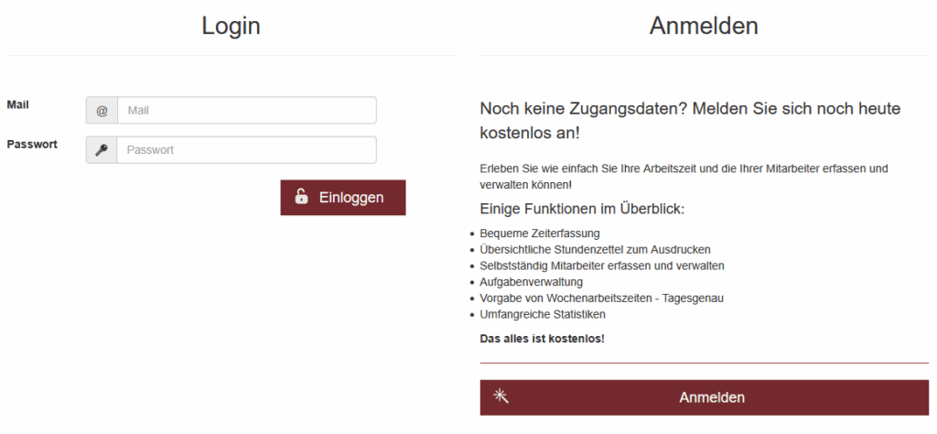Click the open padlock icon on Einloggen
The height and width of the screenshot is (434, 937).
(301, 197)
